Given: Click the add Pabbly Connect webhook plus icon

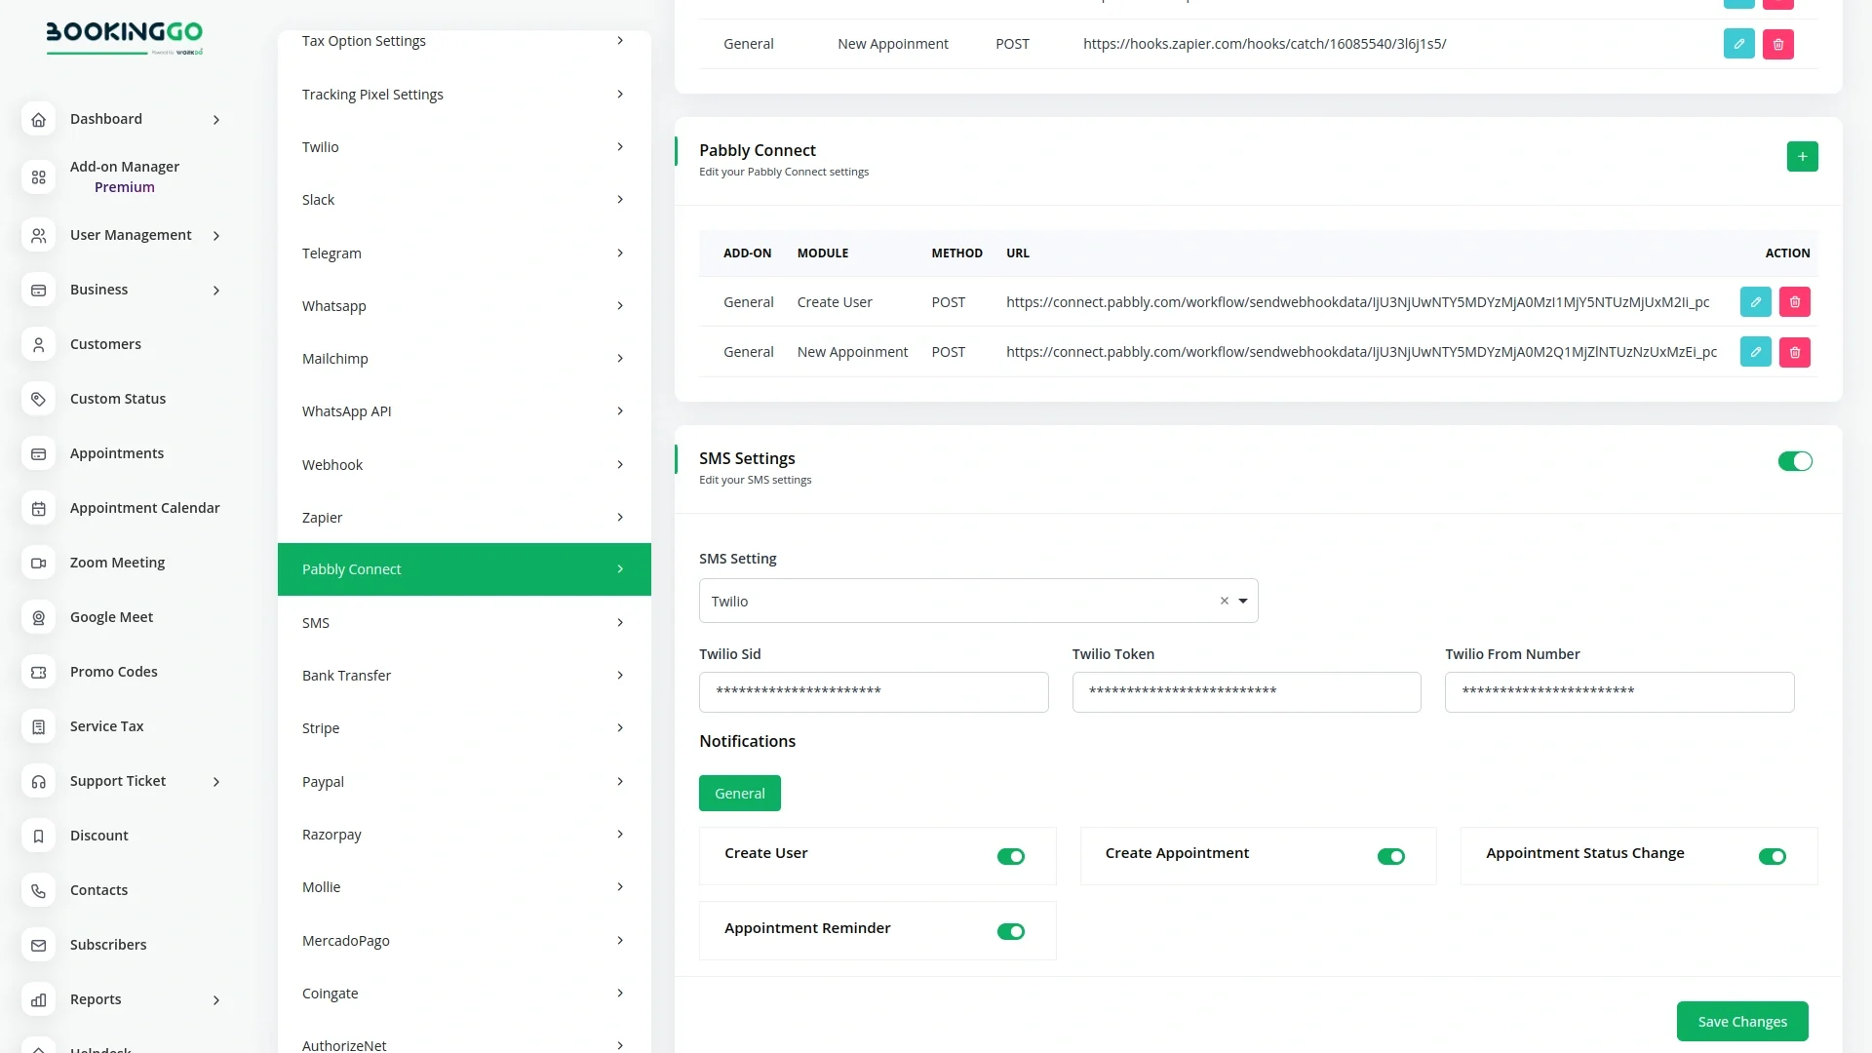Looking at the screenshot, I should (1802, 156).
